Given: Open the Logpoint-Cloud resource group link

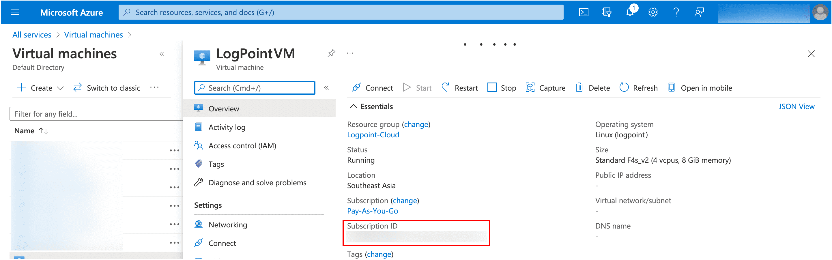Looking at the screenshot, I should click(373, 135).
